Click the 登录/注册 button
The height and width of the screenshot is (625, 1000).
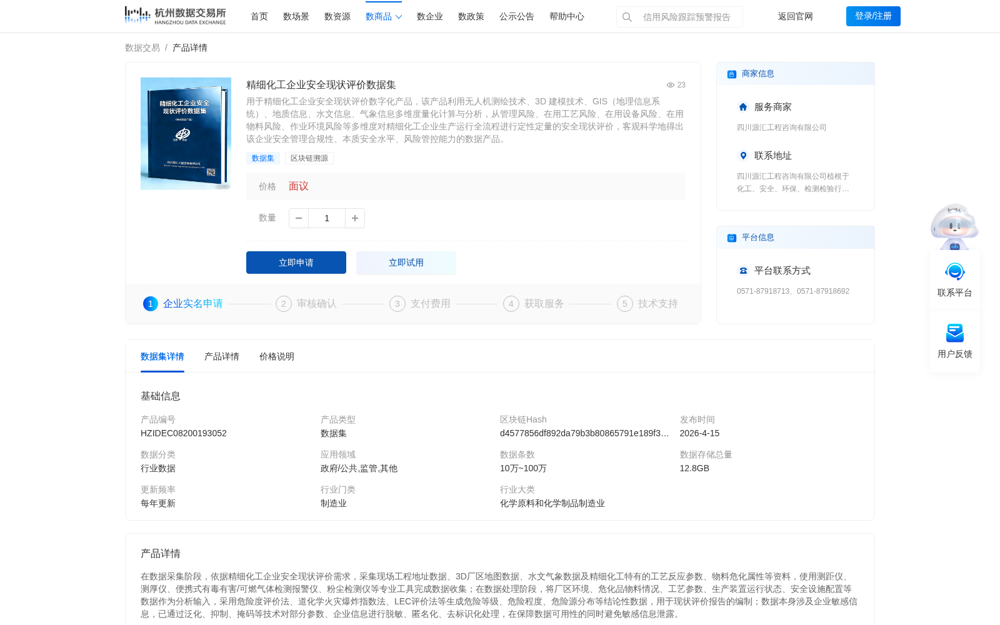pos(873,16)
